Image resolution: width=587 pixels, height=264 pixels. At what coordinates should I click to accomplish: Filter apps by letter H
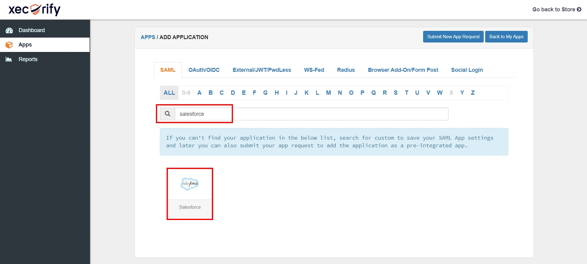click(277, 93)
